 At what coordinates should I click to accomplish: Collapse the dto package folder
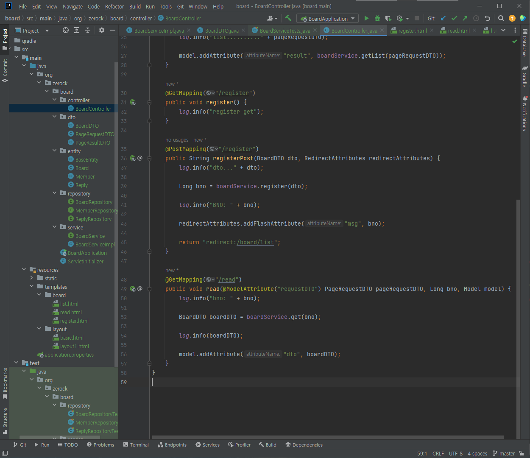(x=55, y=117)
